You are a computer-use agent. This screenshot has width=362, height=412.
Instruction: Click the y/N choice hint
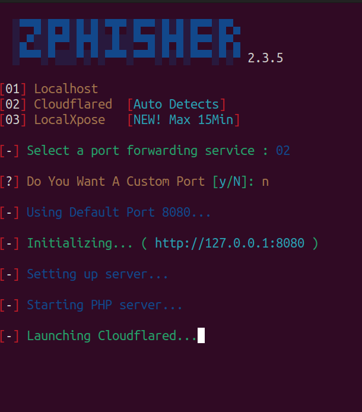point(230,182)
